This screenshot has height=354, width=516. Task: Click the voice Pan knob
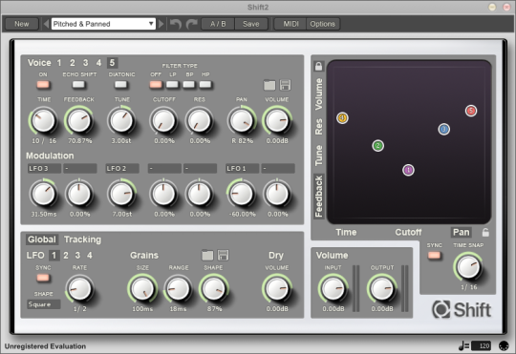coord(242,120)
